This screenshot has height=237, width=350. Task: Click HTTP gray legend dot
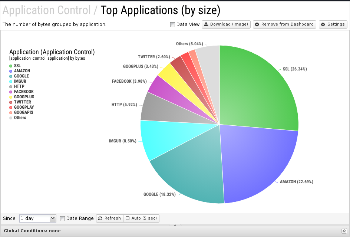[x=11, y=87]
